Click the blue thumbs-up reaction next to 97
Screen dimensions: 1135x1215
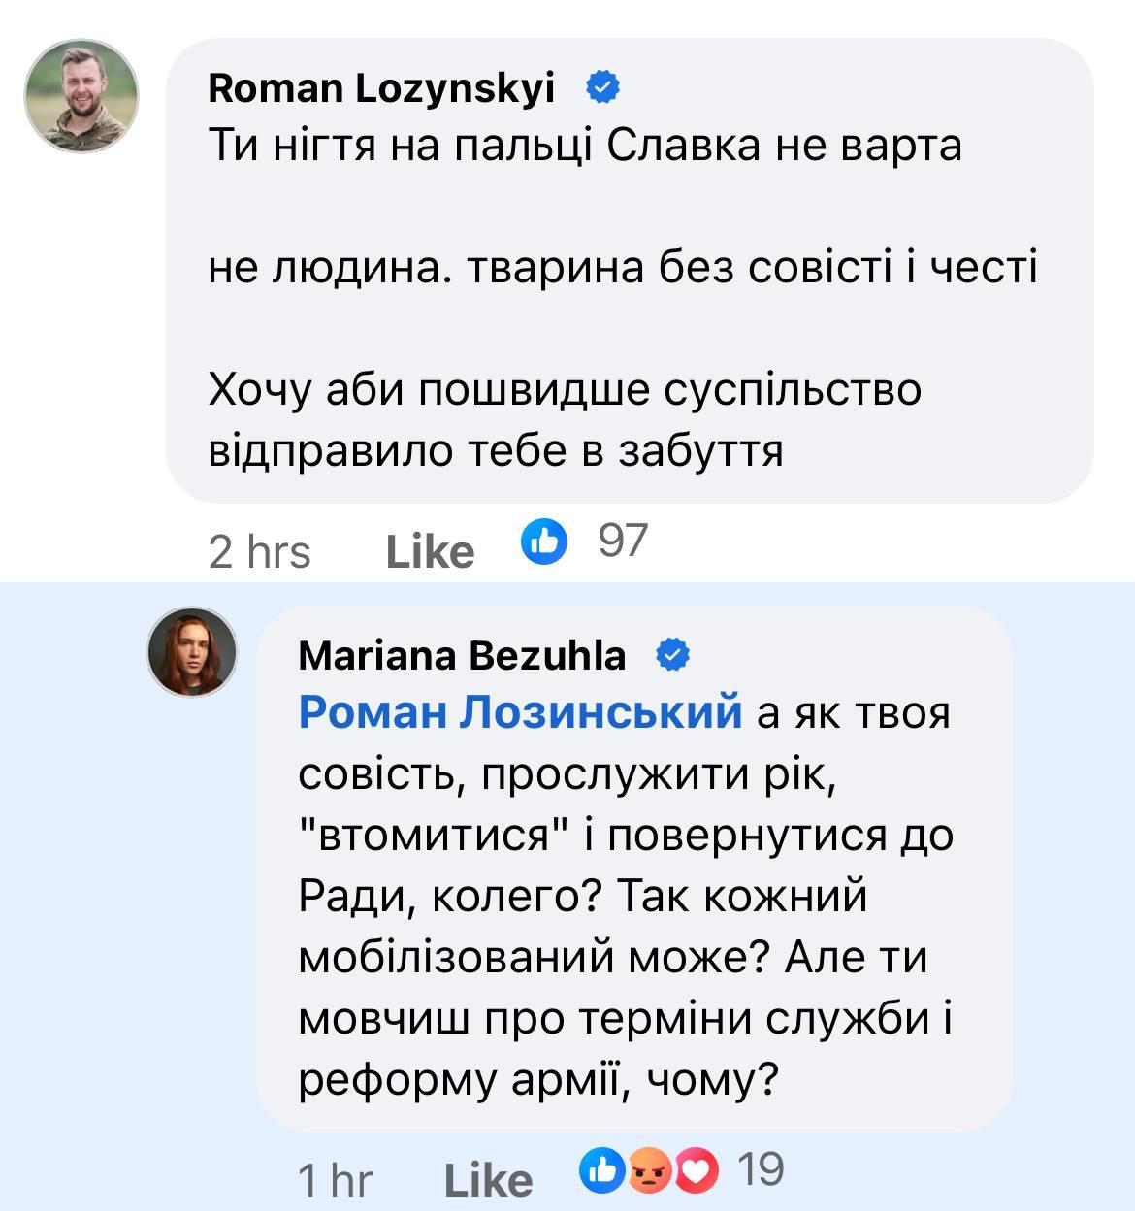544,542
